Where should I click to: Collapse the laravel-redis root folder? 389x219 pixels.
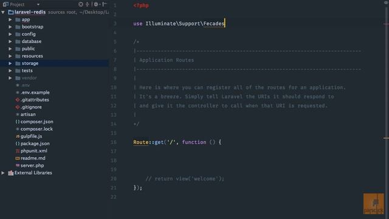click(2, 12)
